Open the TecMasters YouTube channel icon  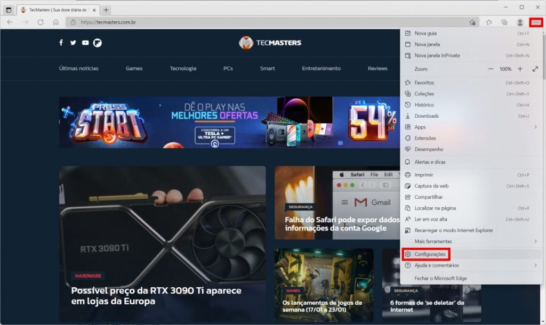coord(85,43)
